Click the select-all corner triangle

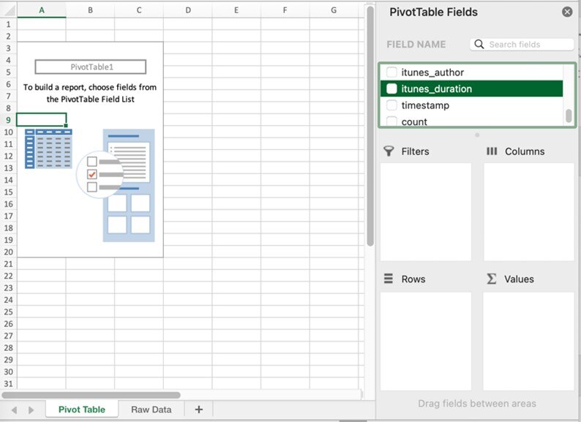click(x=9, y=10)
